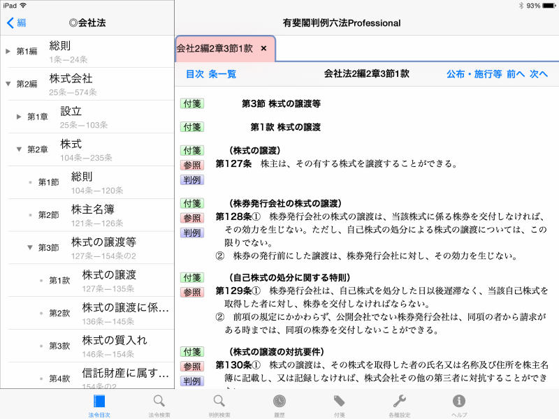Add 付箋 to 第1款 株式の譲渡 heading
Screen dimensions: 559x419
192,127
